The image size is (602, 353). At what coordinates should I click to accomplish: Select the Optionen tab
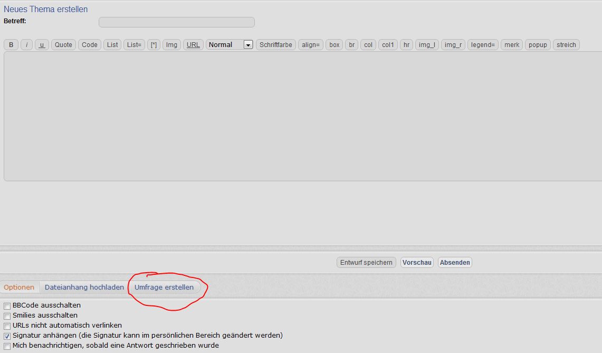[x=19, y=287]
